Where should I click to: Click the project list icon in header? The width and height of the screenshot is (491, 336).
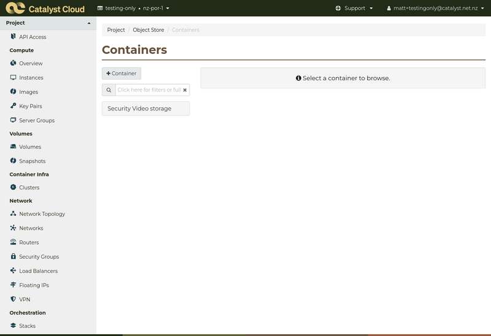pos(100,8)
